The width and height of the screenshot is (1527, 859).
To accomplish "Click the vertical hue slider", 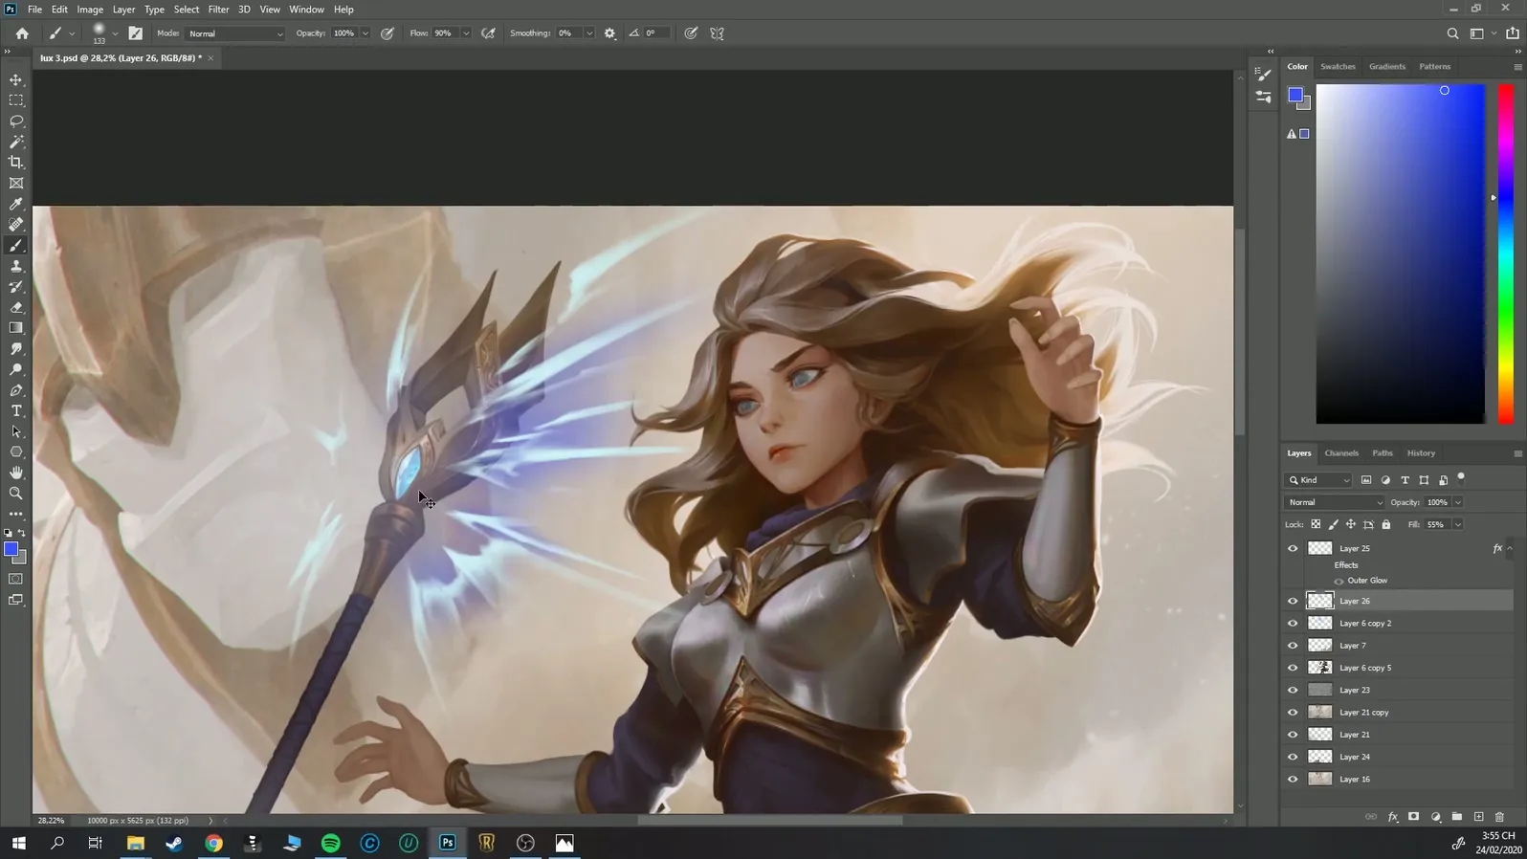I will click(x=1506, y=253).
